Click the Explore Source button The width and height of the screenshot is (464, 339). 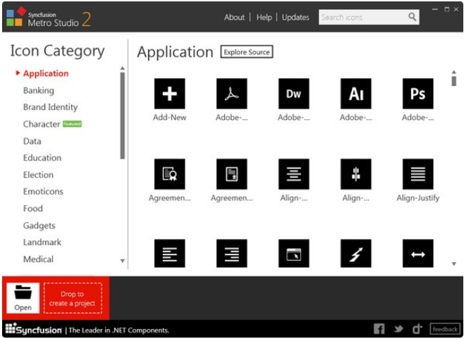(x=247, y=52)
